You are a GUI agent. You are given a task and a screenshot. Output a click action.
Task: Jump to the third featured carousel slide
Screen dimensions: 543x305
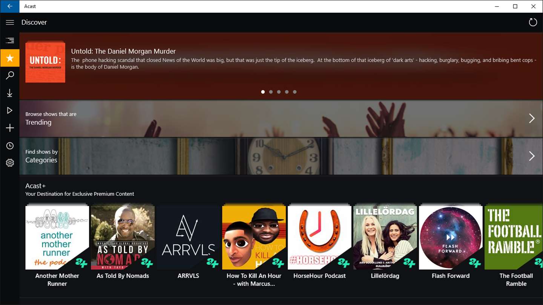tap(279, 92)
